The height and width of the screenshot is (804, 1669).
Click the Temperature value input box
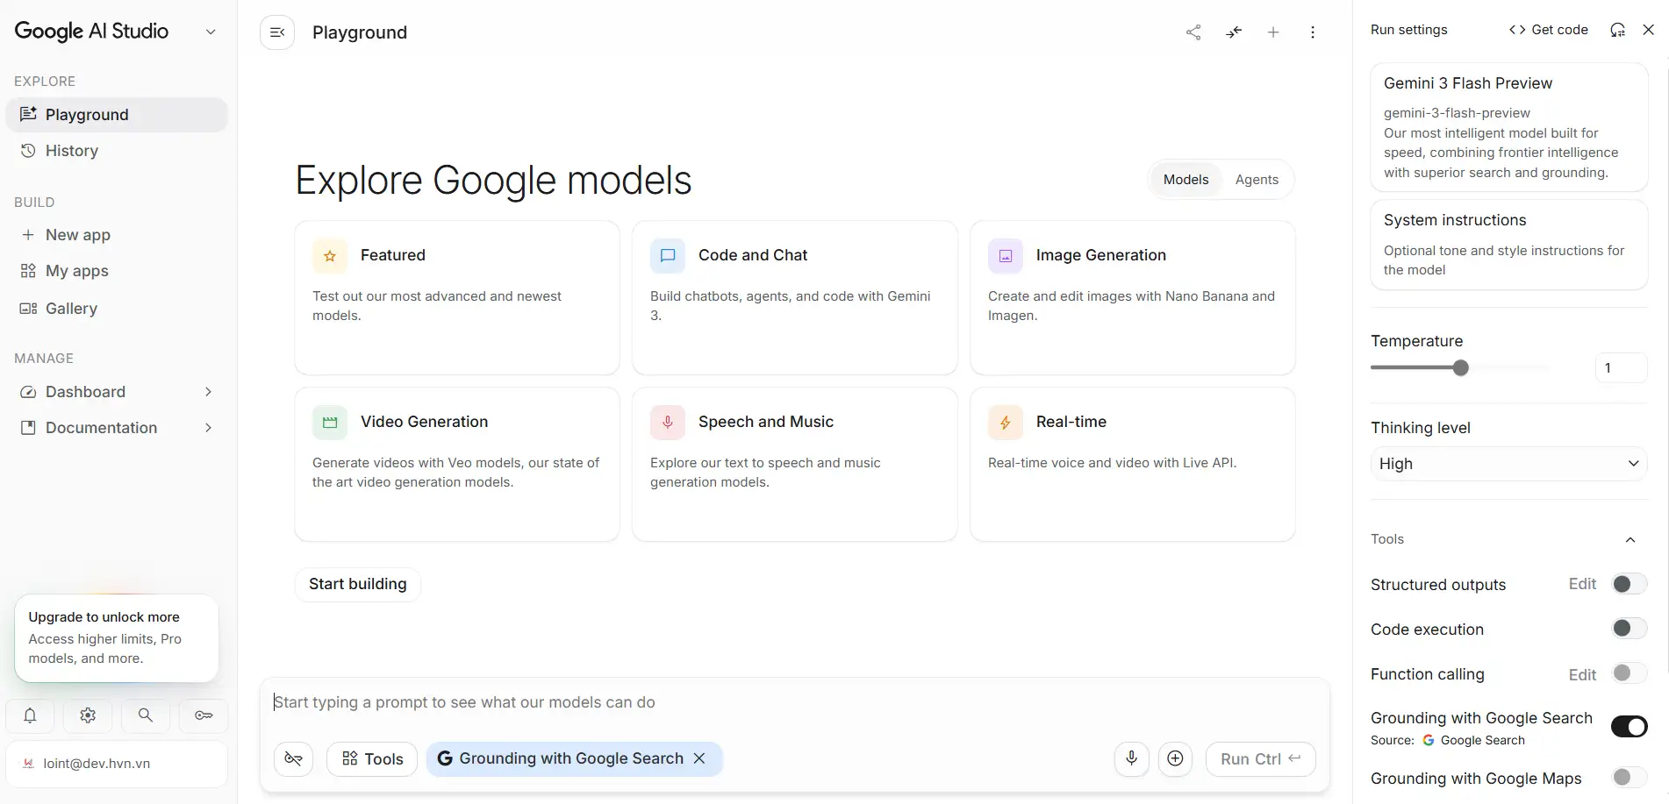point(1620,368)
